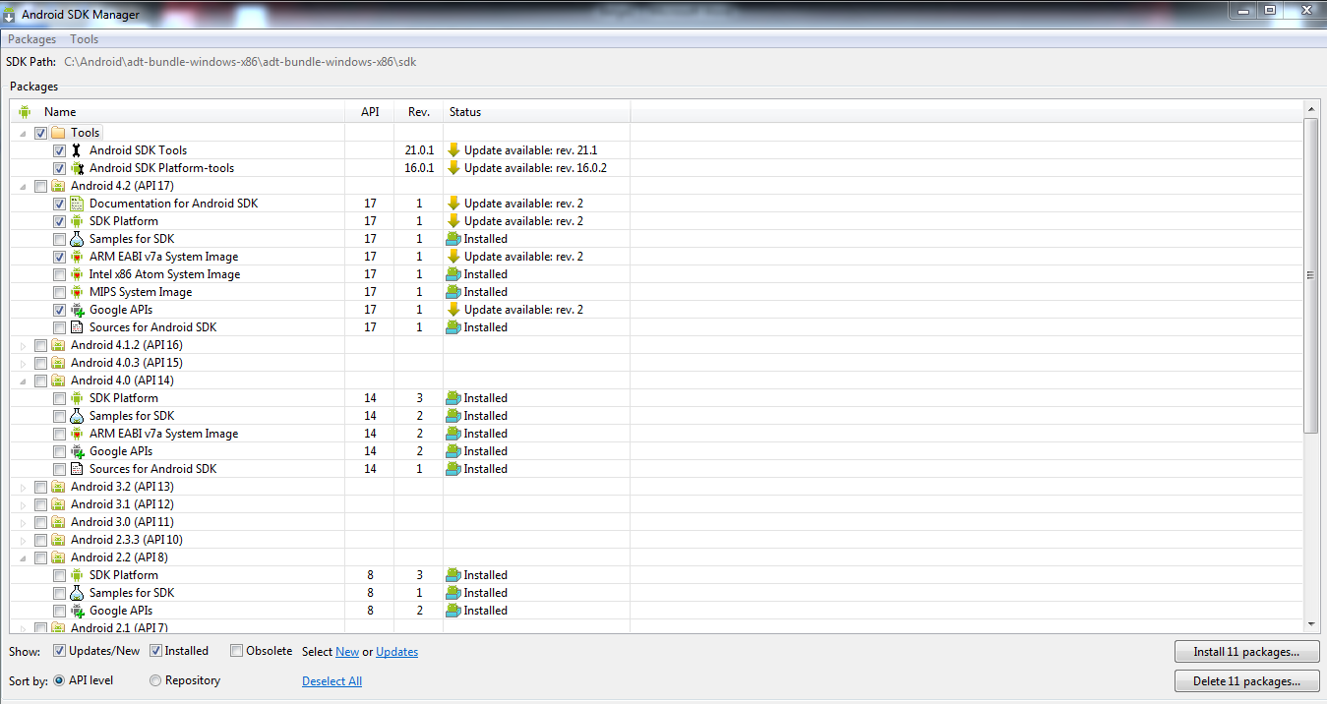The width and height of the screenshot is (1327, 704).
Task: Collapse the Android 2.2 (API 8) node
Action: pyautogui.click(x=24, y=557)
